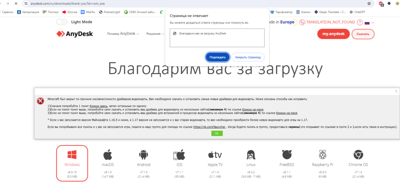Choose the Raspberry Pi icon
Viewport: 400px width, 195px height.
(x=322, y=155)
